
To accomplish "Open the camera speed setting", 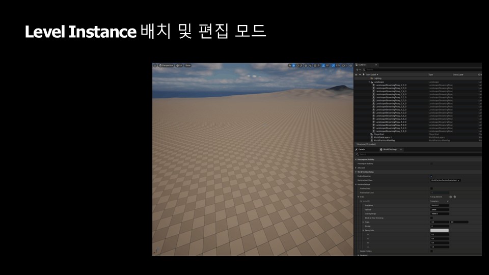I will pyautogui.click(x=344, y=66).
